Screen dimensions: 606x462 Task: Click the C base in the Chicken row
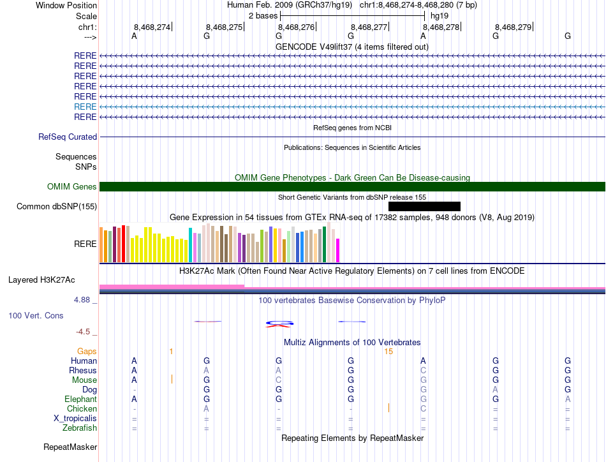click(x=423, y=408)
